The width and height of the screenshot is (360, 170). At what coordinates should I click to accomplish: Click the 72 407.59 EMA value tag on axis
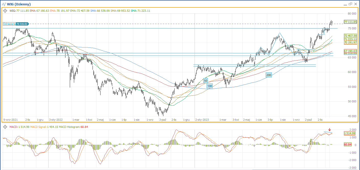pyautogui.click(x=350, y=36)
